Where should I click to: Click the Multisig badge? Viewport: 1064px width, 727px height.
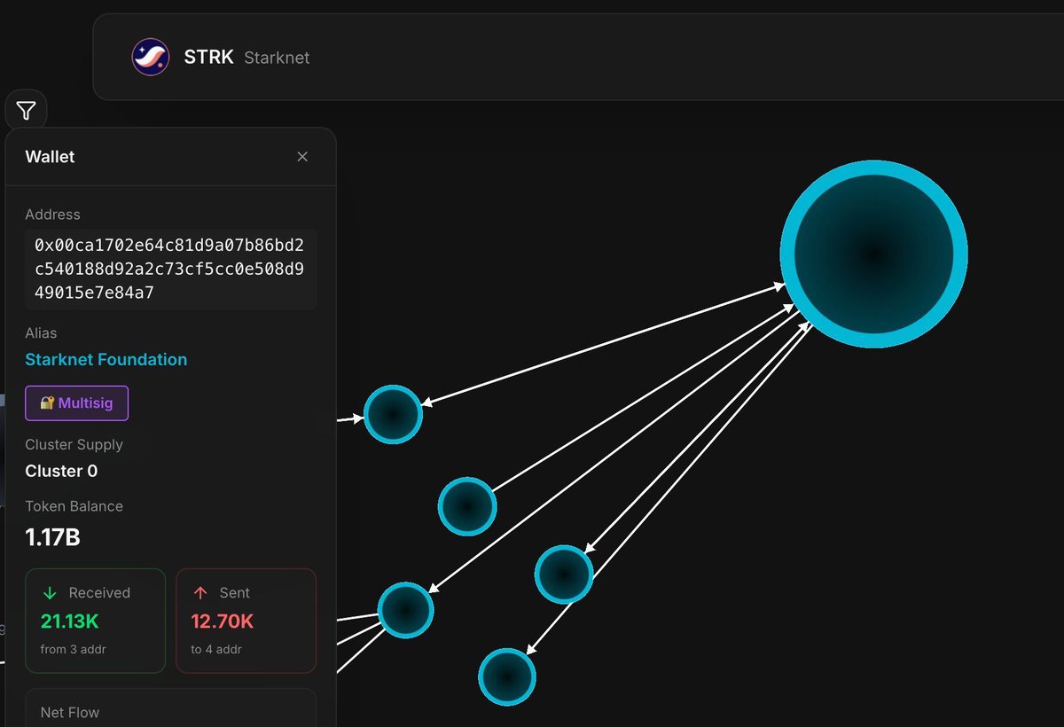[77, 403]
